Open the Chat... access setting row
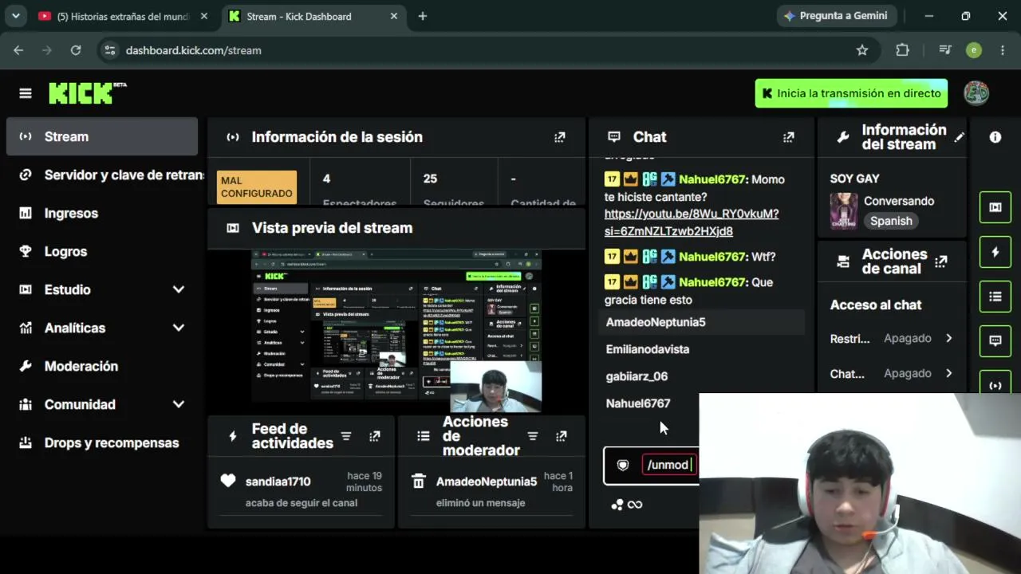 (x=892, y=373)
